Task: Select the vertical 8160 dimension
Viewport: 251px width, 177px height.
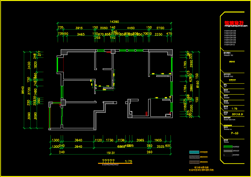Action: tap(197, 84)
